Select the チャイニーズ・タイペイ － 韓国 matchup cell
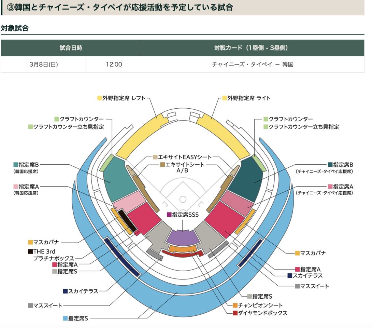The width and height of the screenshot is (373, 328). pos(253,64)
